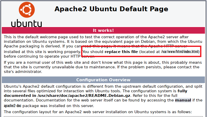Click the 'site's administrator.' text

(x=23, y=72)
